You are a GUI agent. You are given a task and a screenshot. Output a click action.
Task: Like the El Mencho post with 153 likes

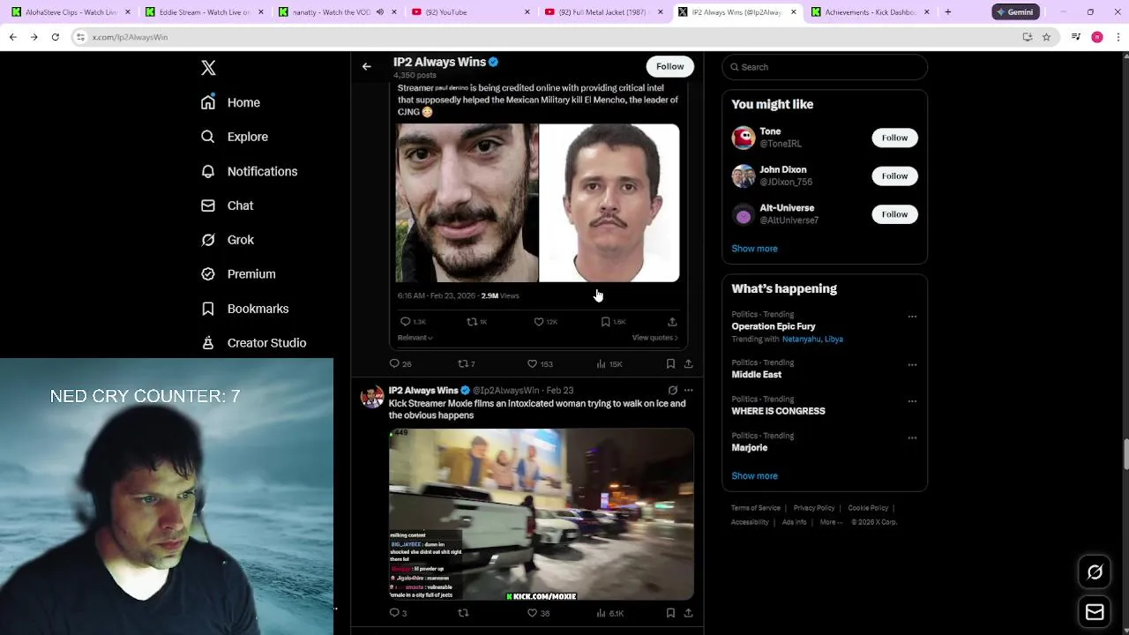click(539, 363)
